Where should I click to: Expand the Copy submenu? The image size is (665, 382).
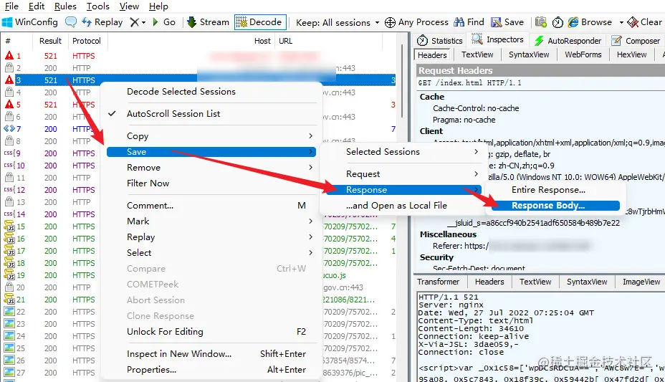click(x=211, y=136)
